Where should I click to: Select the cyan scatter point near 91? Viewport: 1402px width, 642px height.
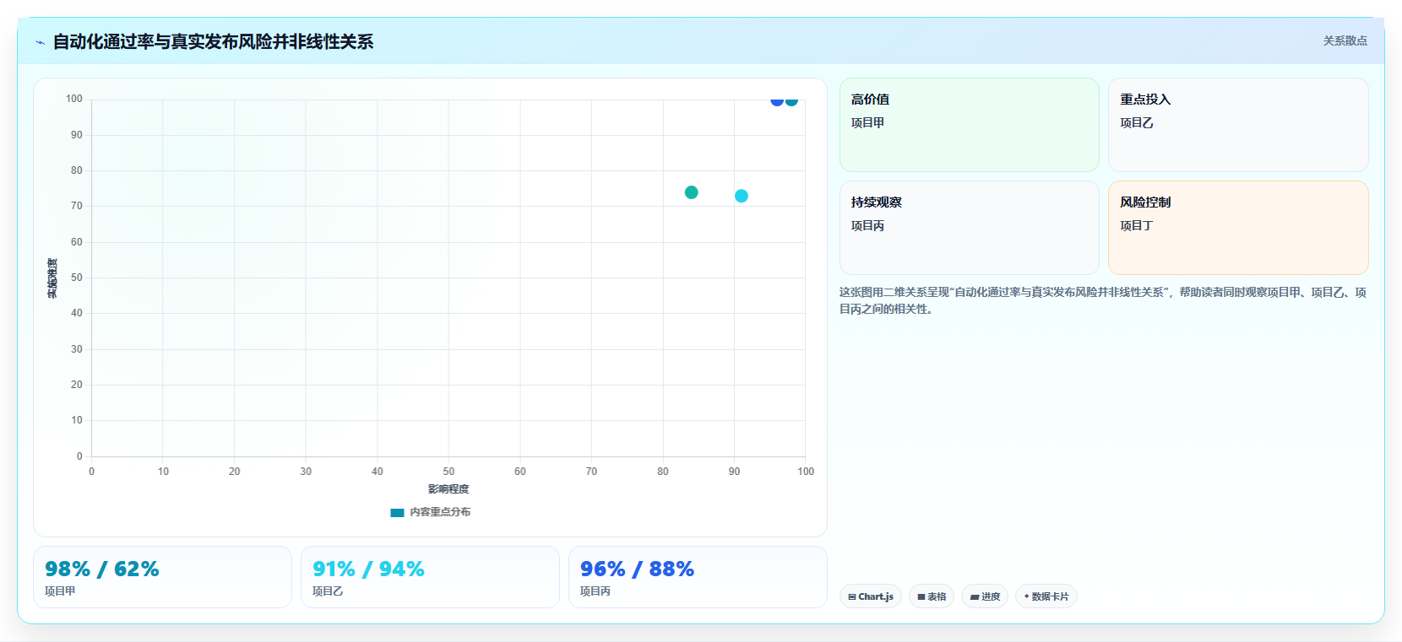pyautogui.click(x=741, y=196)
